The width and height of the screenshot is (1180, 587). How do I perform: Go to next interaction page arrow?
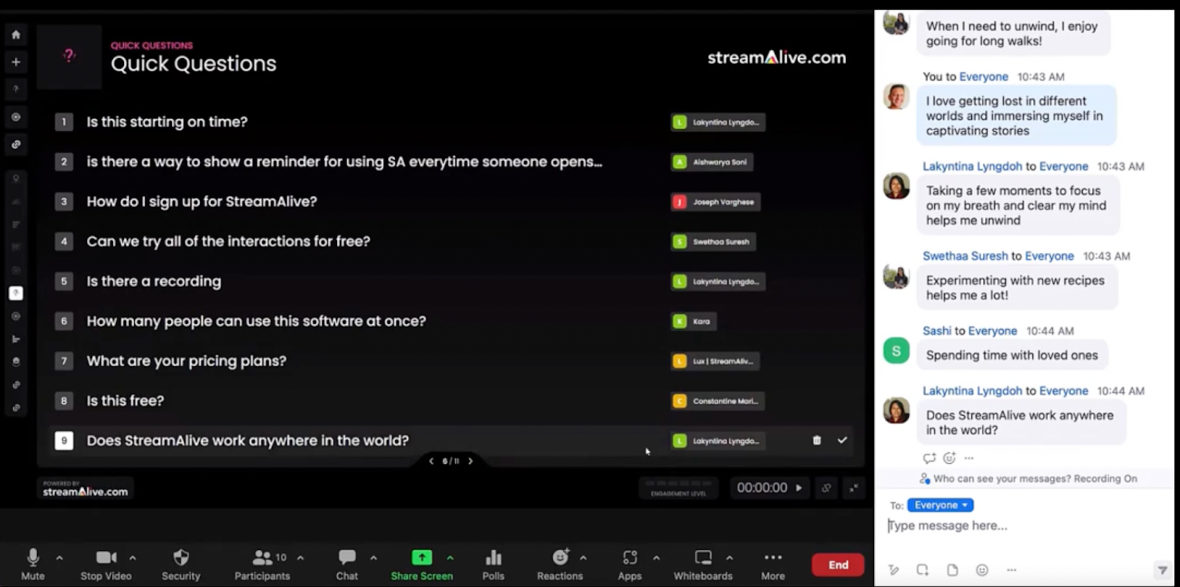point(471,461)
